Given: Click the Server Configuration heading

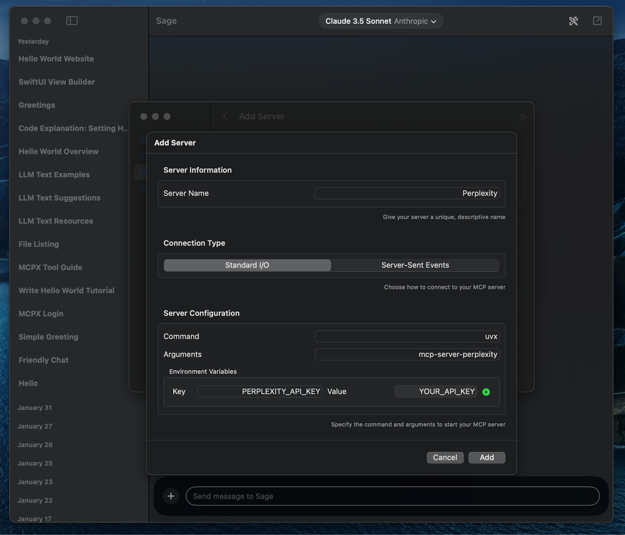Looking at the screenshot, I should (x=202, y=313).
